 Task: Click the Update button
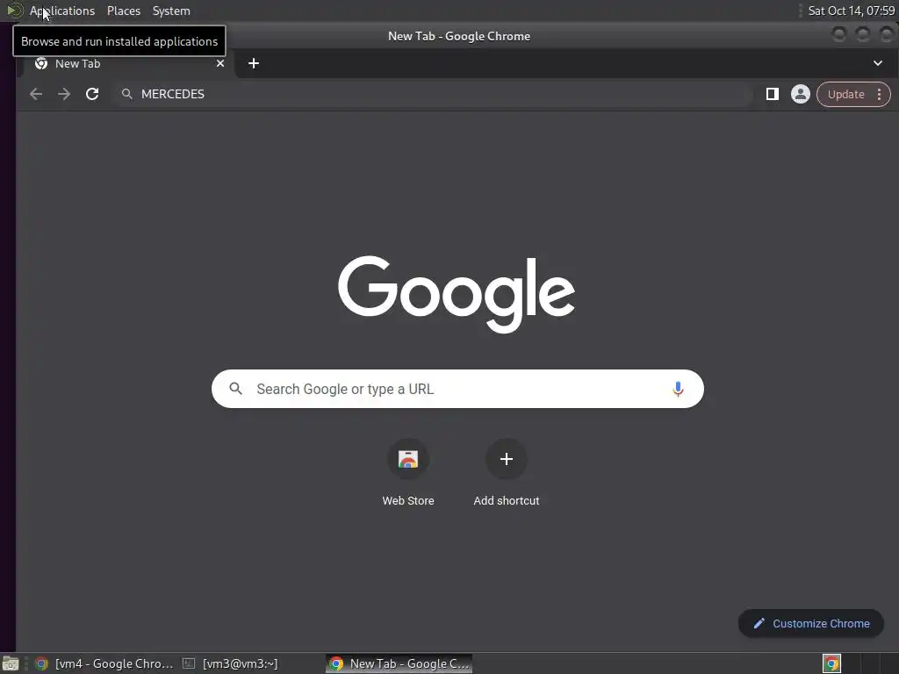(x=845, y=95)
